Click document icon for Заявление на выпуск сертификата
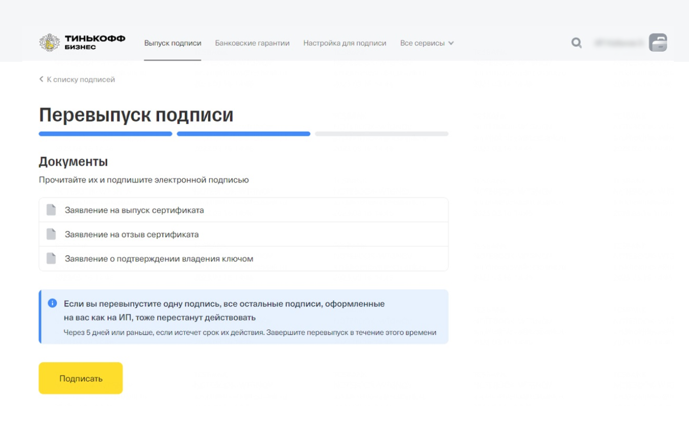Screen dimensions: 689x427 pos(51,210)
